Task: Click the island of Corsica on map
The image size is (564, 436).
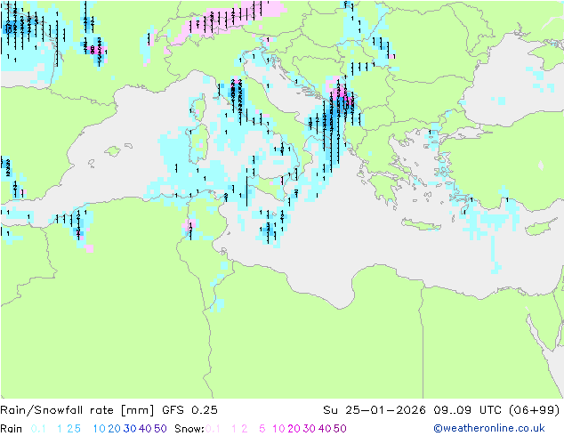Action: 200,107
